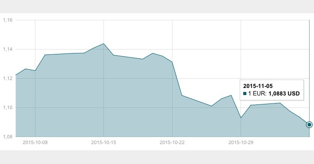Select the 2015-10-15 date axis label
Screen dimensions: 314x164
pyautogui.click(x=103, y=143)
